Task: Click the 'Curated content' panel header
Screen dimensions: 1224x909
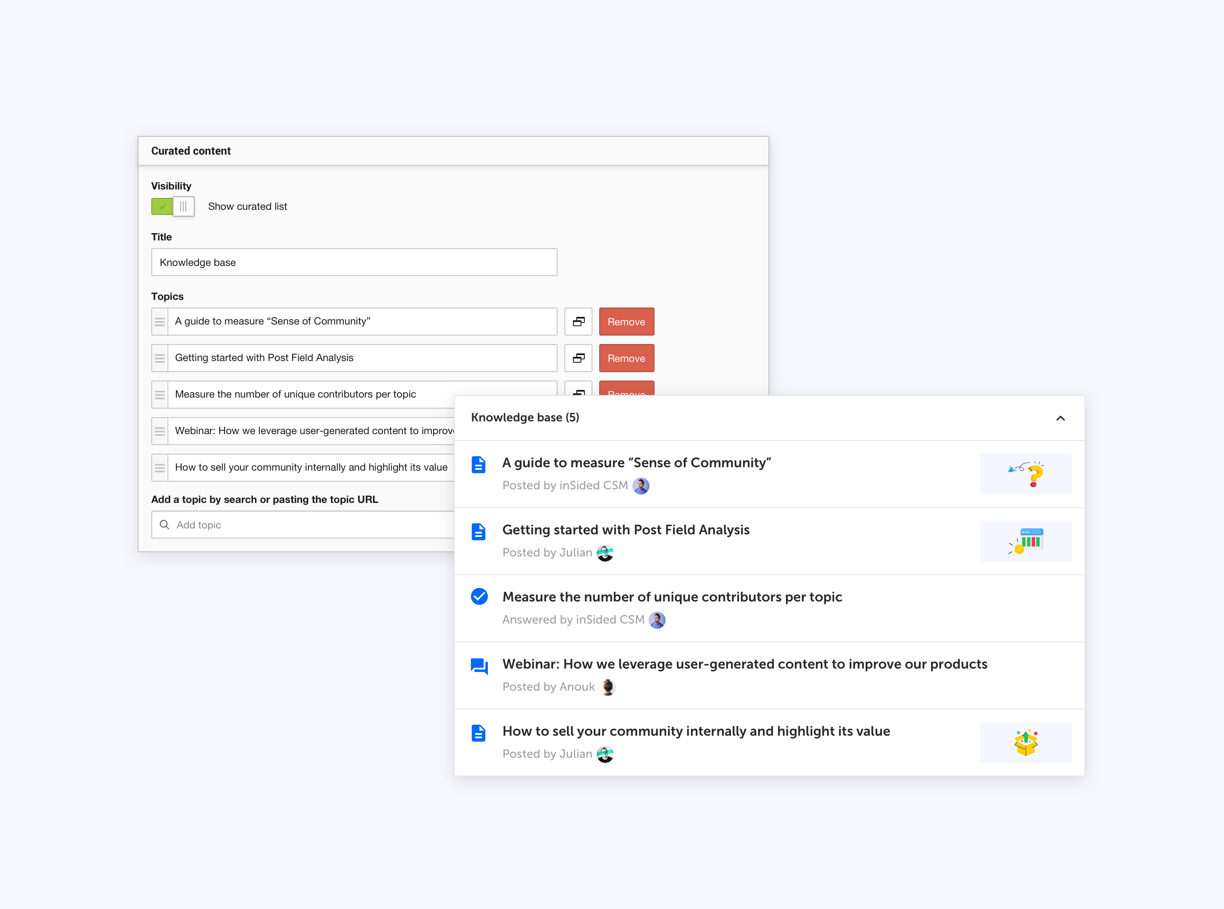Action: 453,151
